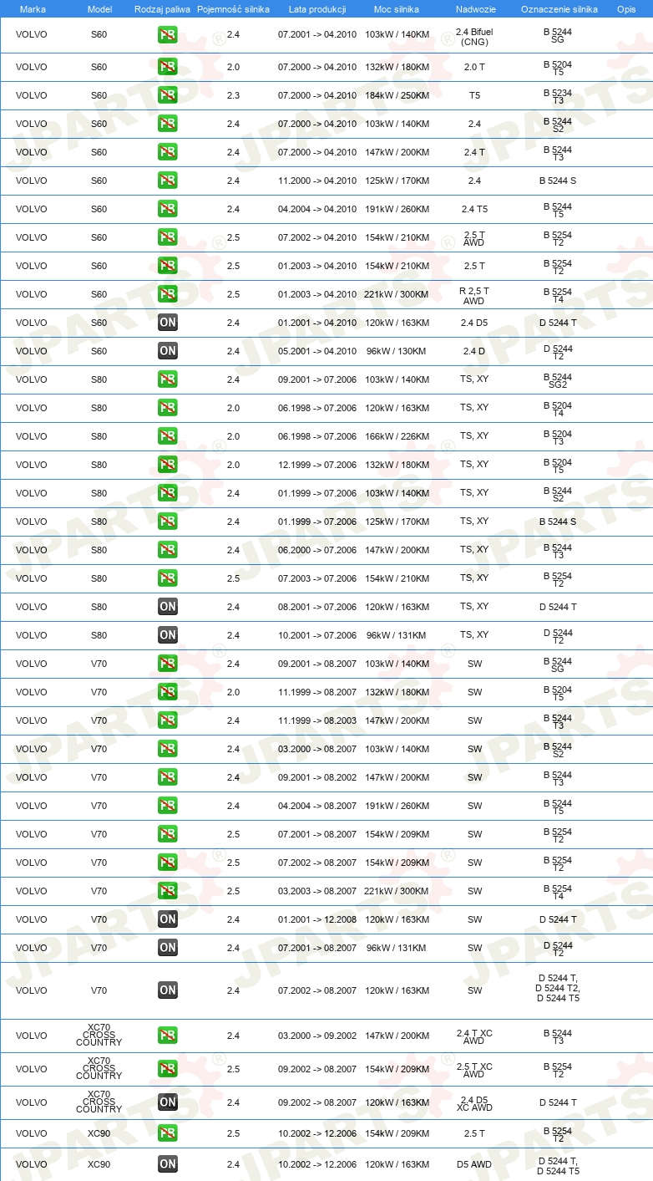The width and height of the screenshot is (653, 1181).
Task: Click the 'Pojemność silnika' column header
Action: point(233,8)
